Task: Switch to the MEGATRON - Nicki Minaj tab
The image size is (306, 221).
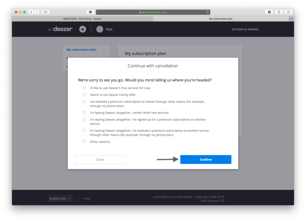Action: 82,19
